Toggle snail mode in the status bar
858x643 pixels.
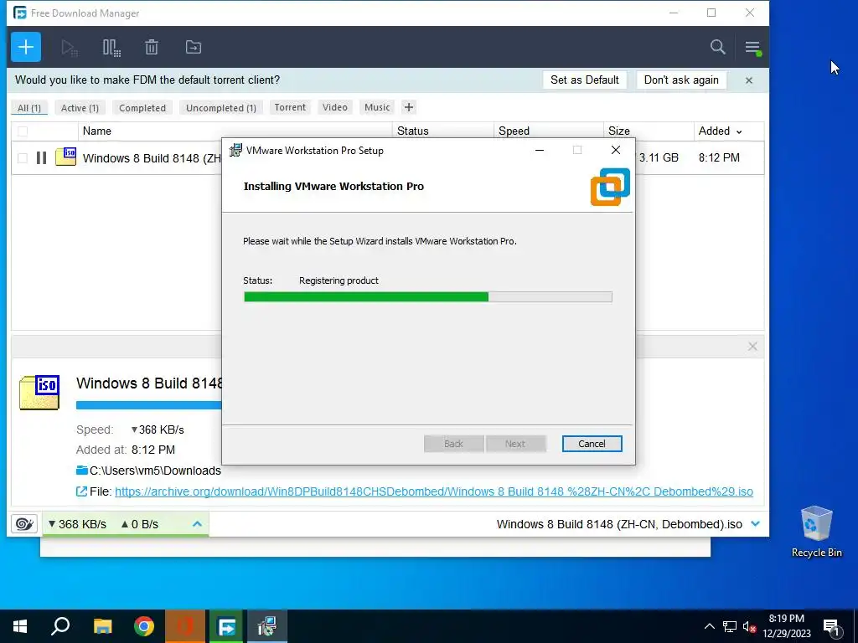[x=24, y=524]
